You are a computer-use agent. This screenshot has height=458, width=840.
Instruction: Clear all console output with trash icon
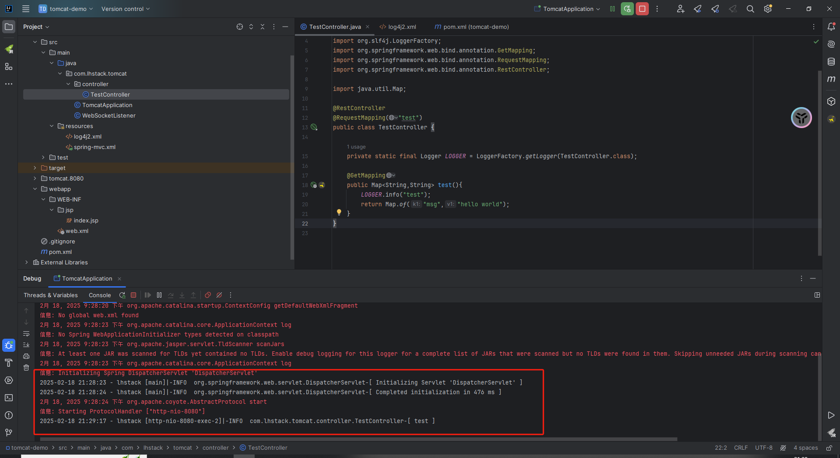(x=26, y=368)
